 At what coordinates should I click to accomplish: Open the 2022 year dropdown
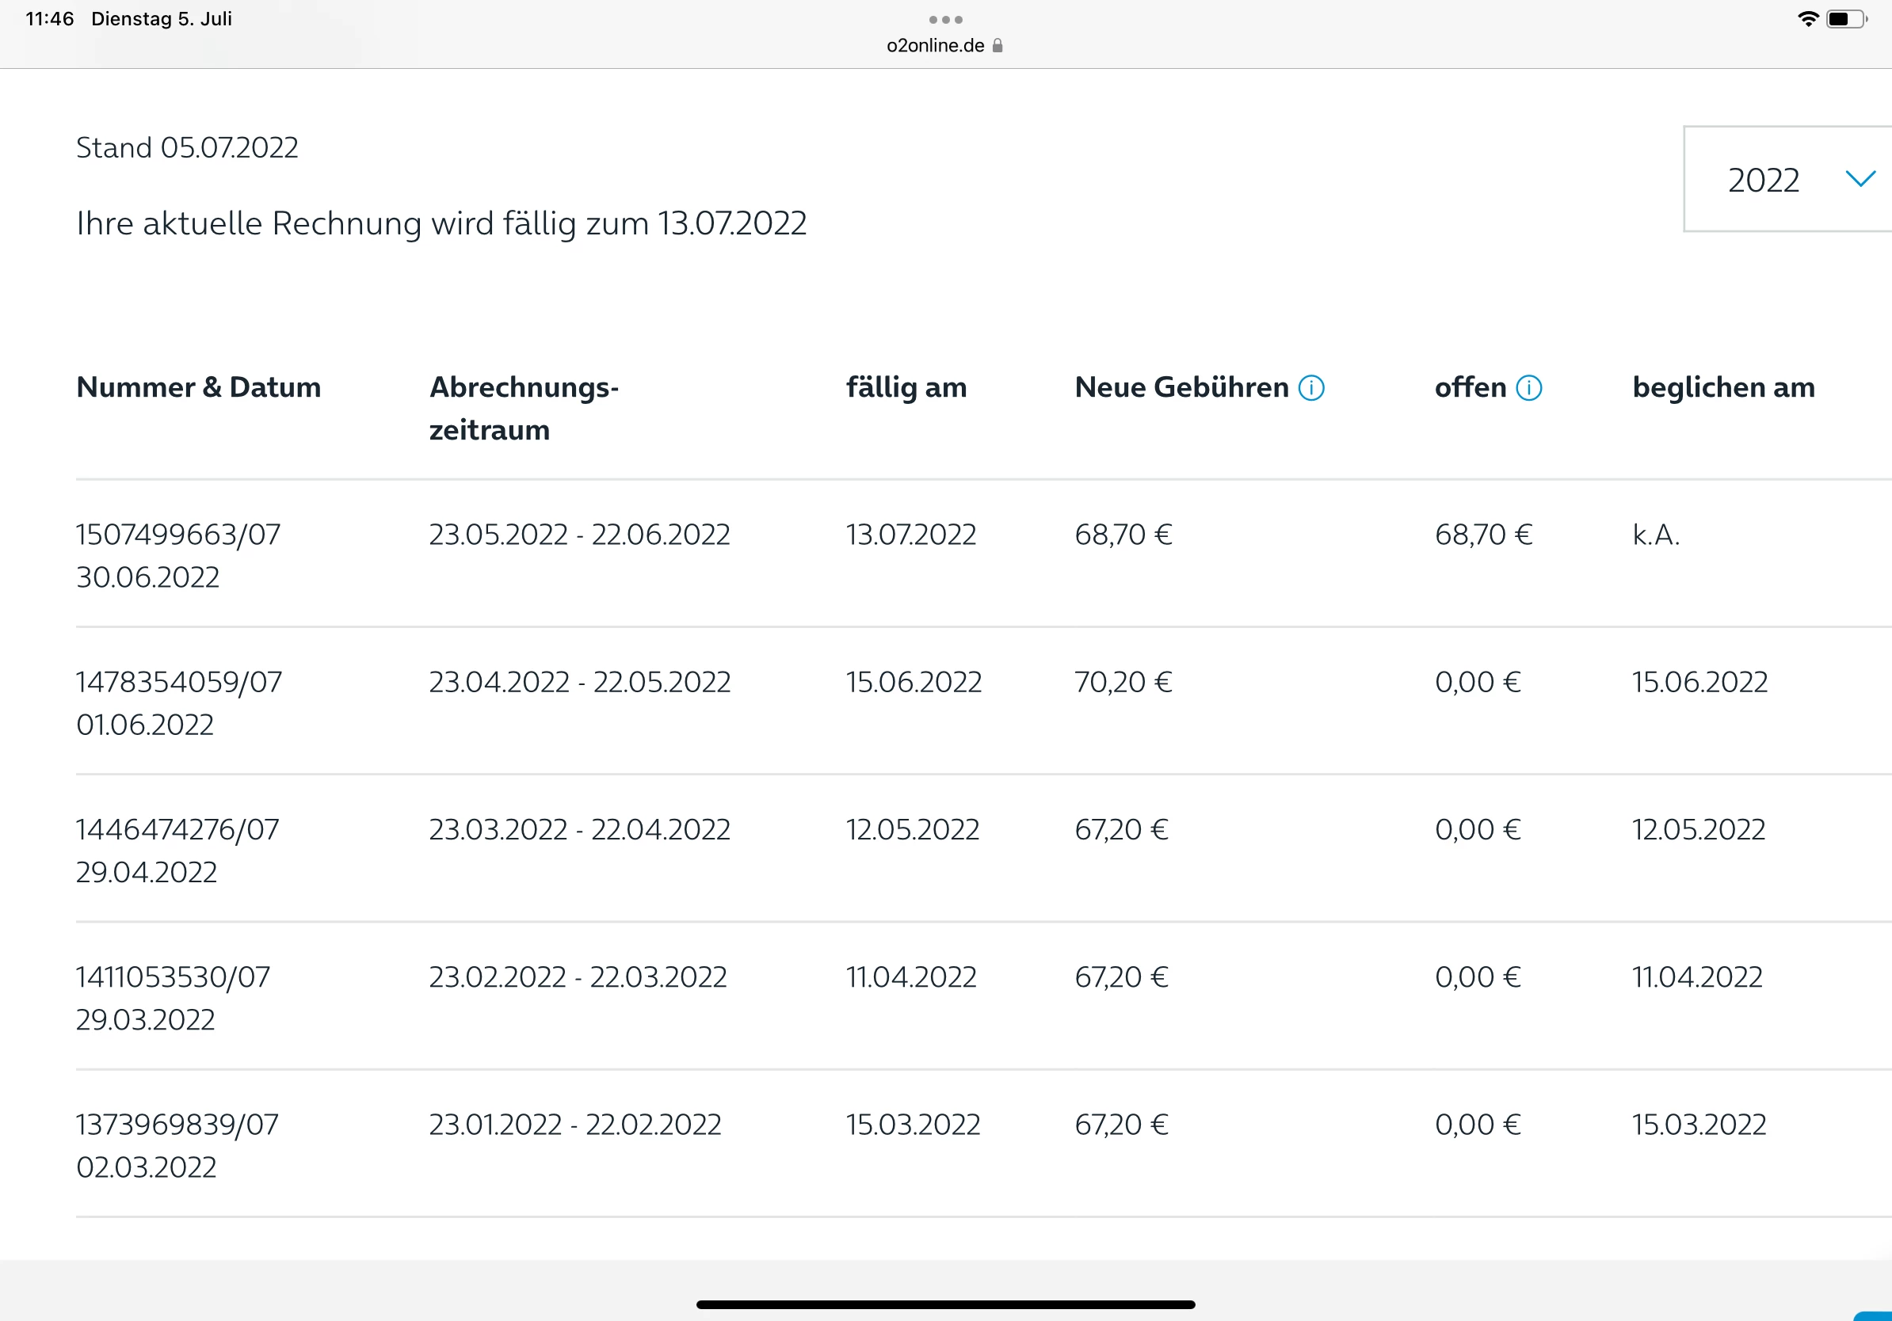(1764, 181)
